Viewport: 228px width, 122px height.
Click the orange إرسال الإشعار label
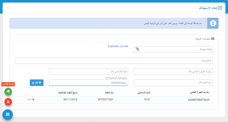8,84
